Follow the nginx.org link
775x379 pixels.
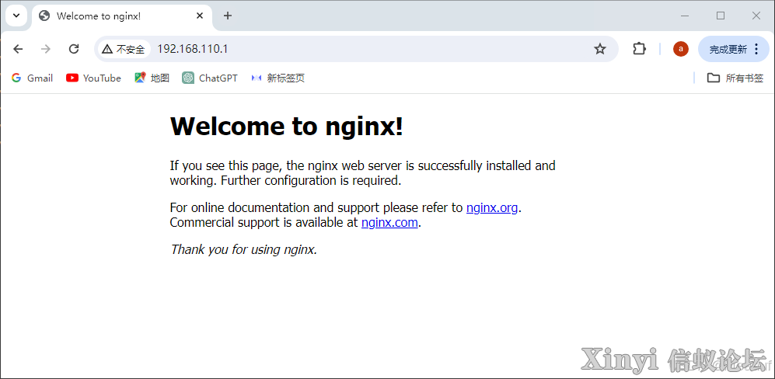coord(492,208)
